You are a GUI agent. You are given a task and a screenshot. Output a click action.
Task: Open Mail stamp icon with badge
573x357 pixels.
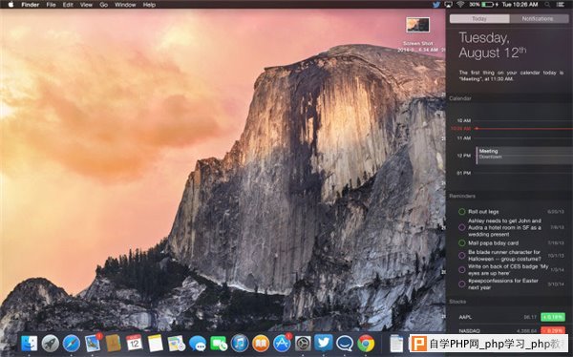(93, 344)
